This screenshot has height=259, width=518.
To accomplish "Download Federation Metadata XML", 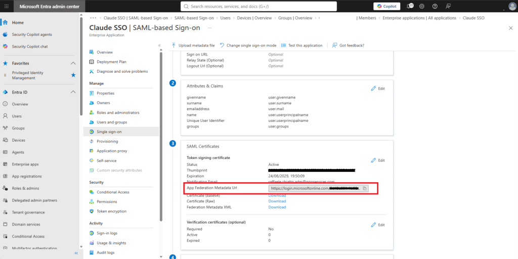I will tap(277, 207).
